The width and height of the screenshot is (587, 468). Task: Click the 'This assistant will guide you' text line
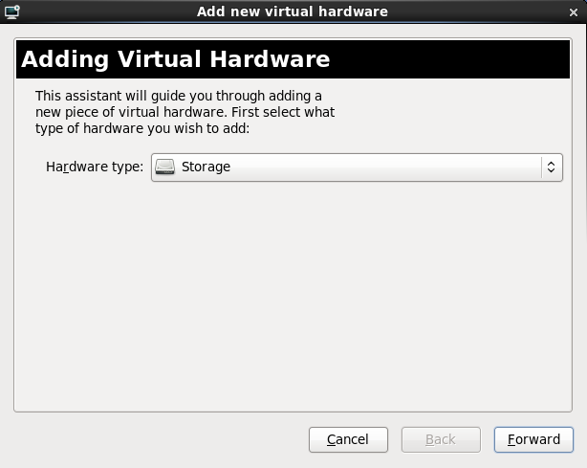[179, 96]
